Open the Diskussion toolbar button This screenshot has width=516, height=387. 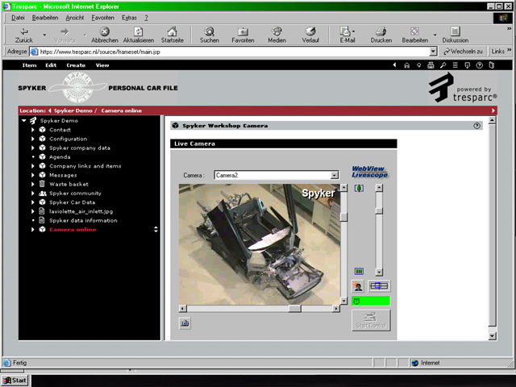click(455, 35)
